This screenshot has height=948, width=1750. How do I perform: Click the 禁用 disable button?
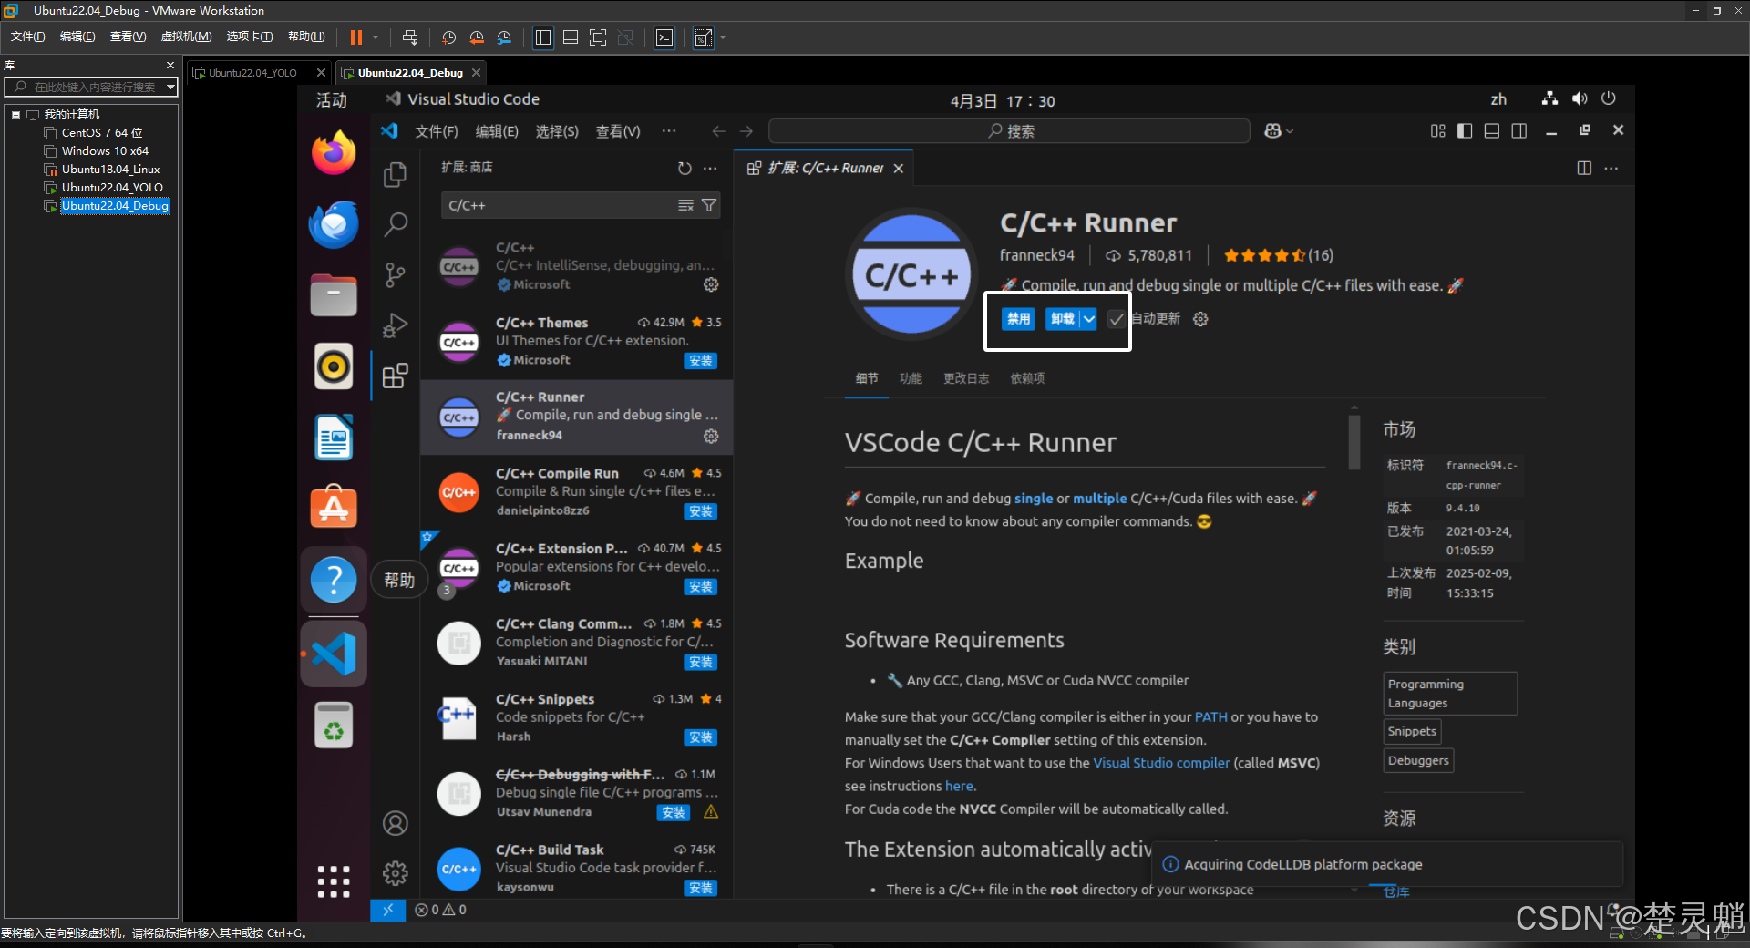click(x=1018, y=319)
